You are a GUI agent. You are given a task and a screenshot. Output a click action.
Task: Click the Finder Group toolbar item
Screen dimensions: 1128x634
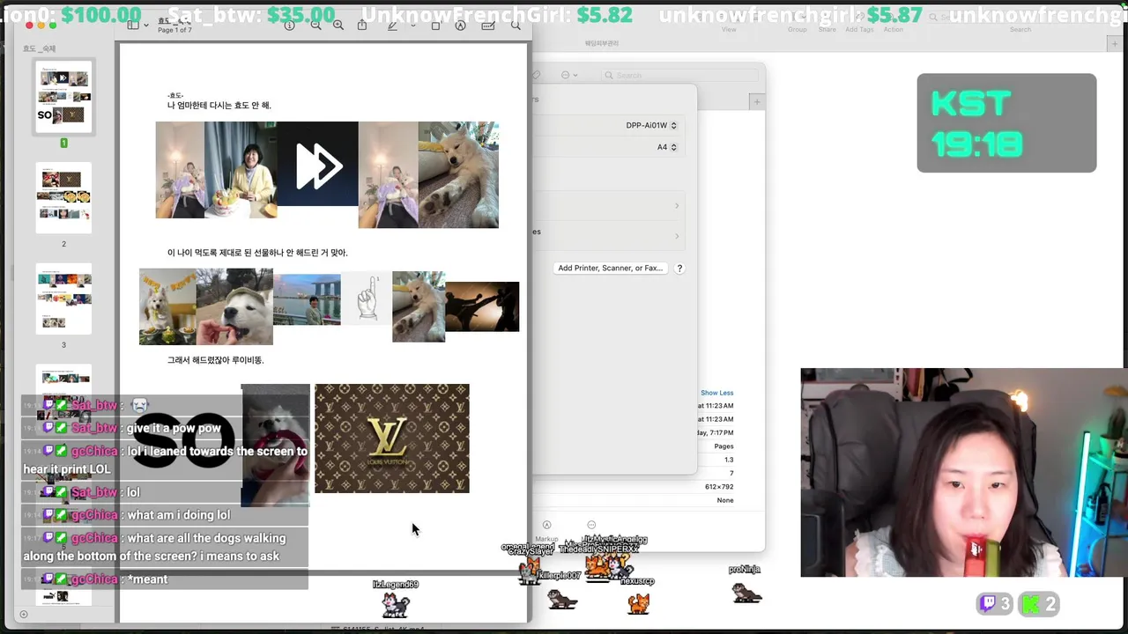click(797, 29)
